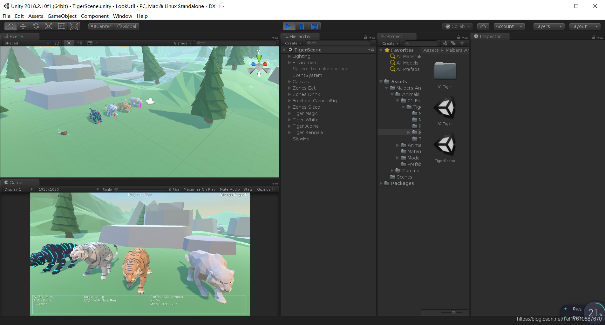
Task: Open the Layout dropdown
Action: (x=585, y=26)
